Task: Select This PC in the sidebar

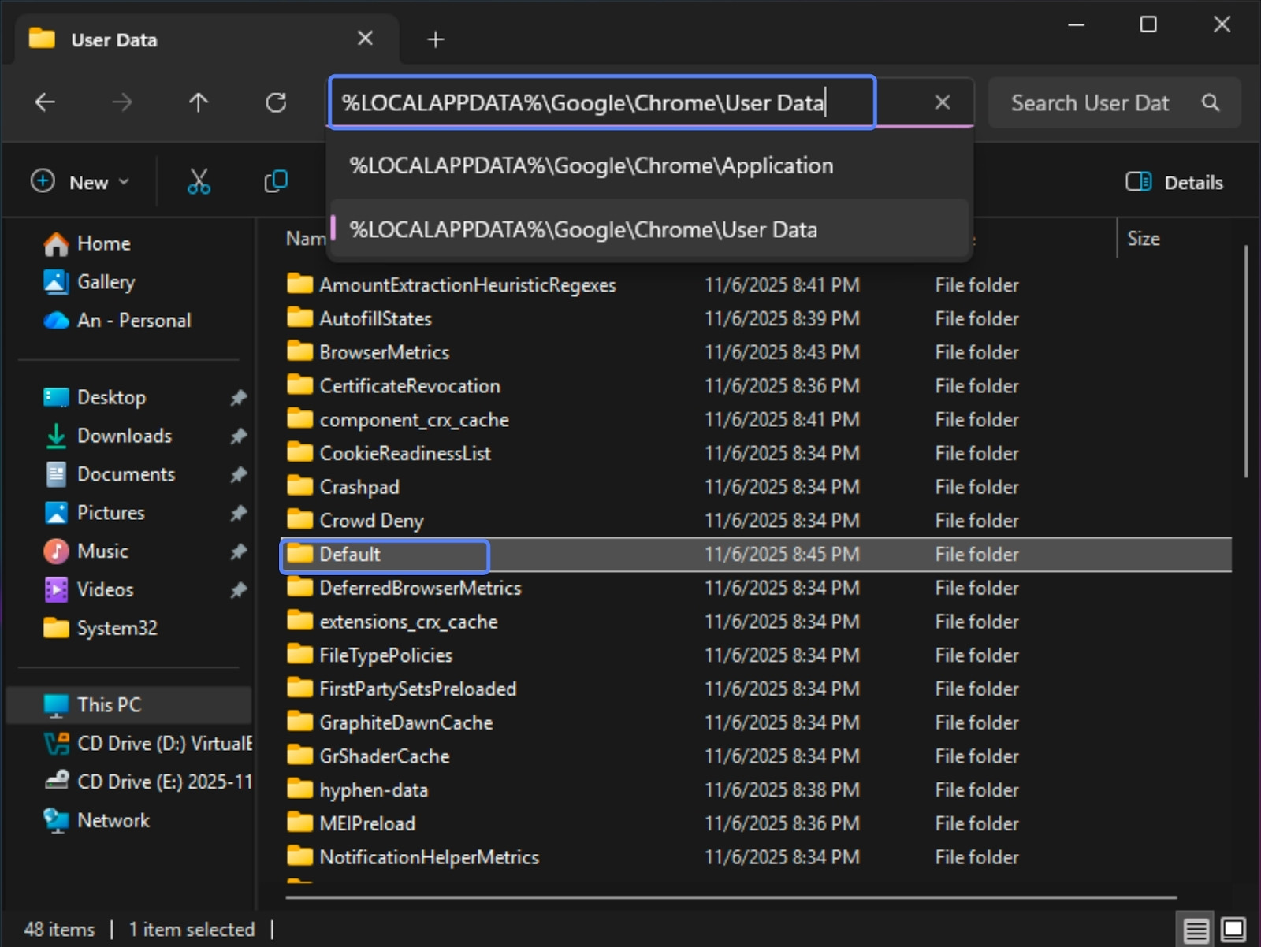Action: [x=109, y=705]
